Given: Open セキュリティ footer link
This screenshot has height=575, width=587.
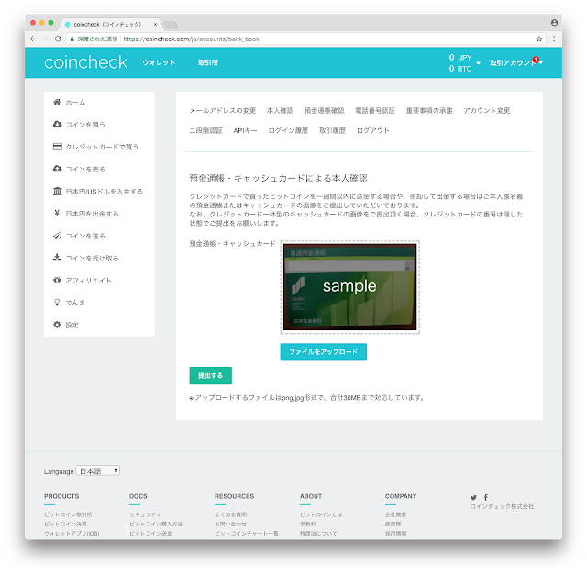Looking at the screenshot, I should click(145, 514).
